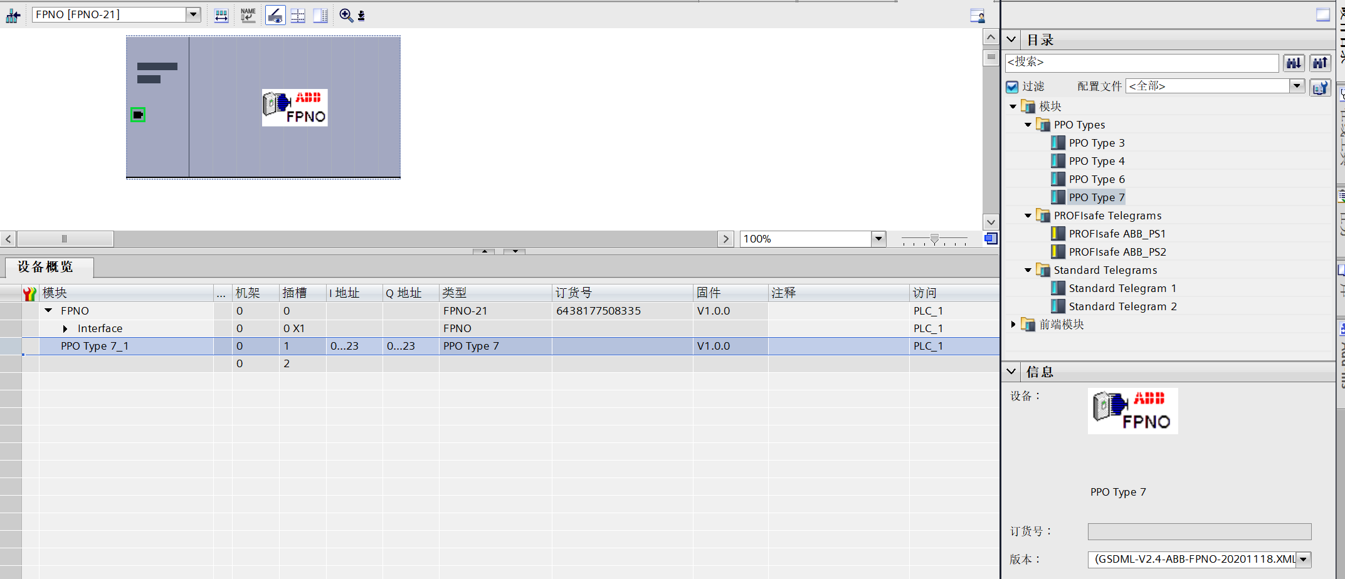The image size is (1345, 579).
Task: Click the window icon above the catalog panel
Action: [1323, 14]
